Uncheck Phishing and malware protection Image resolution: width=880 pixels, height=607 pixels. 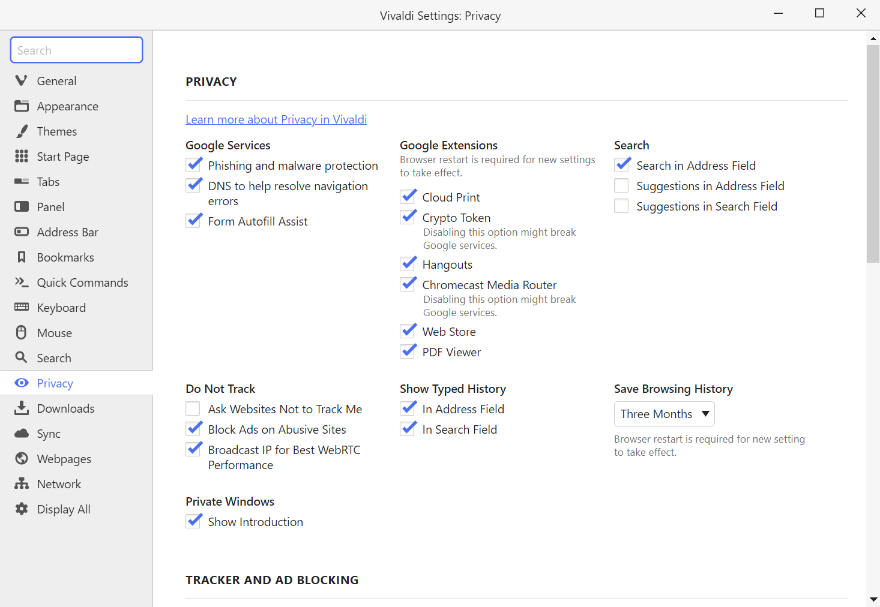click(x=193, y=166)
